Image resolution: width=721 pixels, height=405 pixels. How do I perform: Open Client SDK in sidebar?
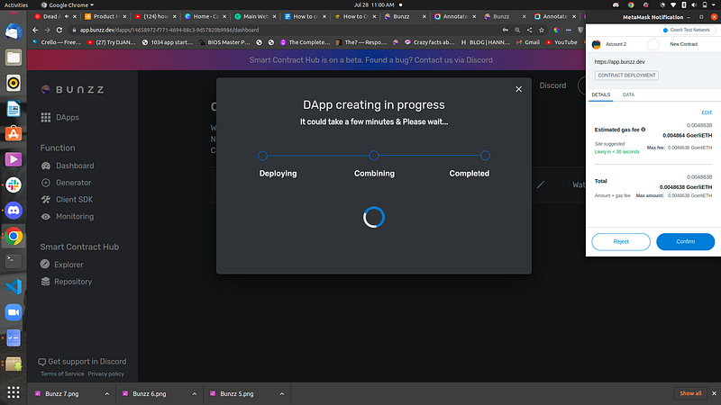(x=67, y=200)
